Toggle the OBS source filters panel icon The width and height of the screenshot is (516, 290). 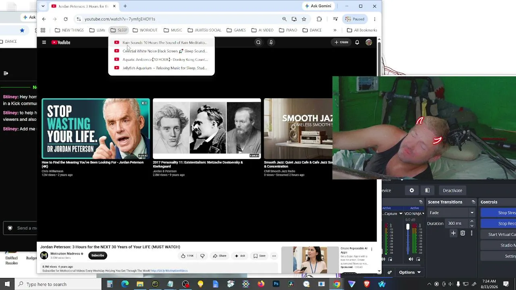pos(427,191)
